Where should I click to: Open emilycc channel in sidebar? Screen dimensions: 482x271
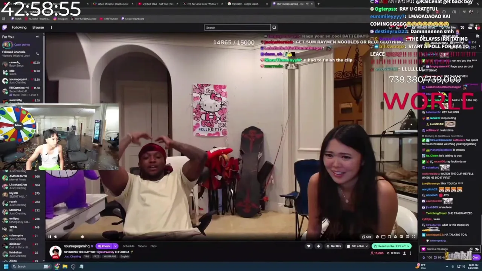(21, 220)
